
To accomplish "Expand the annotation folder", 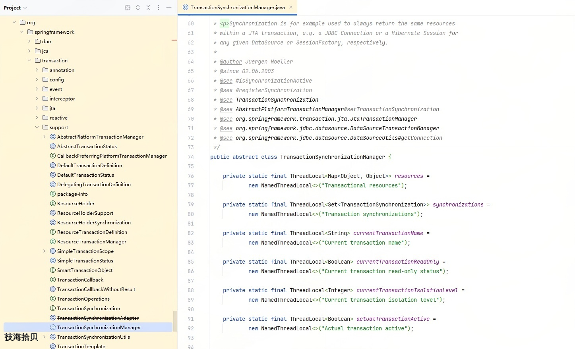I will 37,70.
